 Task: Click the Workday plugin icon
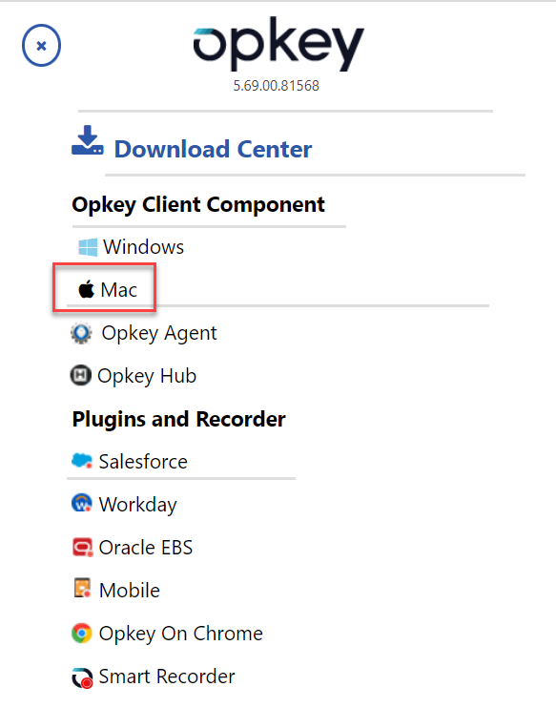[x=82, y=503]
